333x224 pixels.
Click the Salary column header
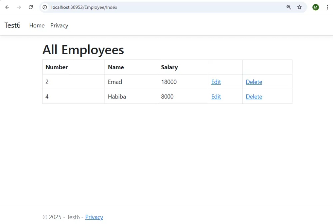pyautogui.click(x=169, y=67)
